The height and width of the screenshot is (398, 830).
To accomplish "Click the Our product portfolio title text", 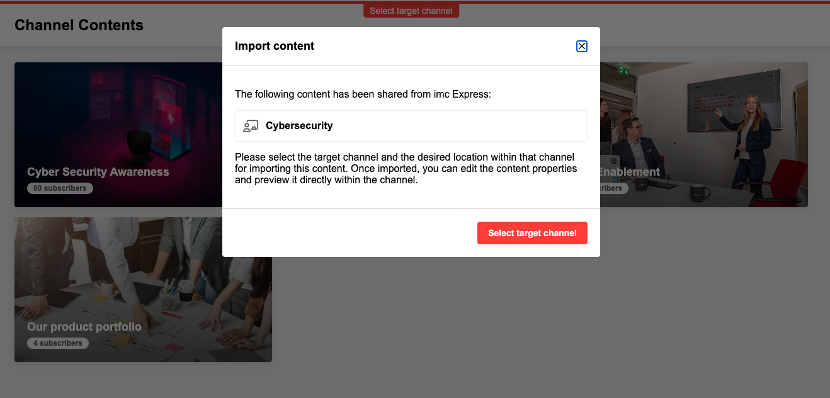I will pyautogui.click(x=84, y=327).
